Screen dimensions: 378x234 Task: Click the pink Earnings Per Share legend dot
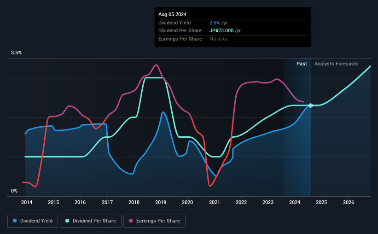[x=131, y=221]
